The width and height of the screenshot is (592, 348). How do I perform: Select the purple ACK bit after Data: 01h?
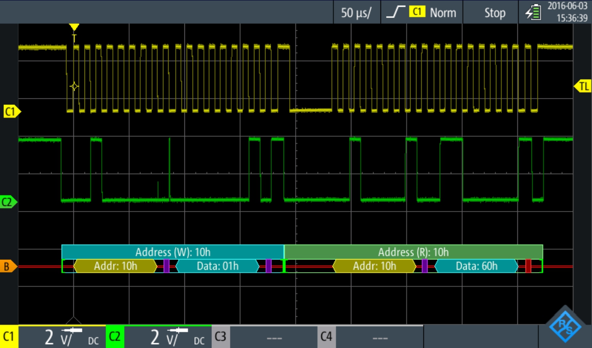point(269,266)
